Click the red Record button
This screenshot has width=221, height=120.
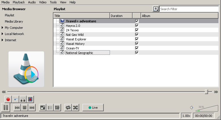[8, 99]
